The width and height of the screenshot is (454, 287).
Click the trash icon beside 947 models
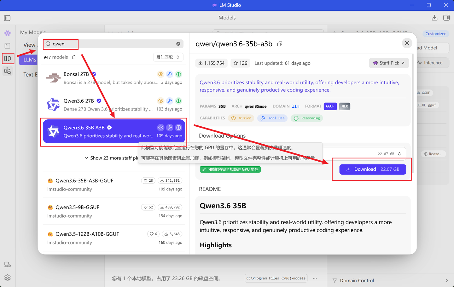[74, 57]
